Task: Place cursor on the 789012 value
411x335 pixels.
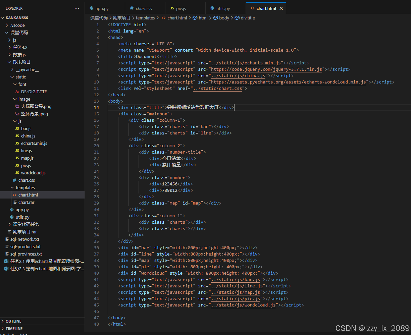Action: coord(170,190)
